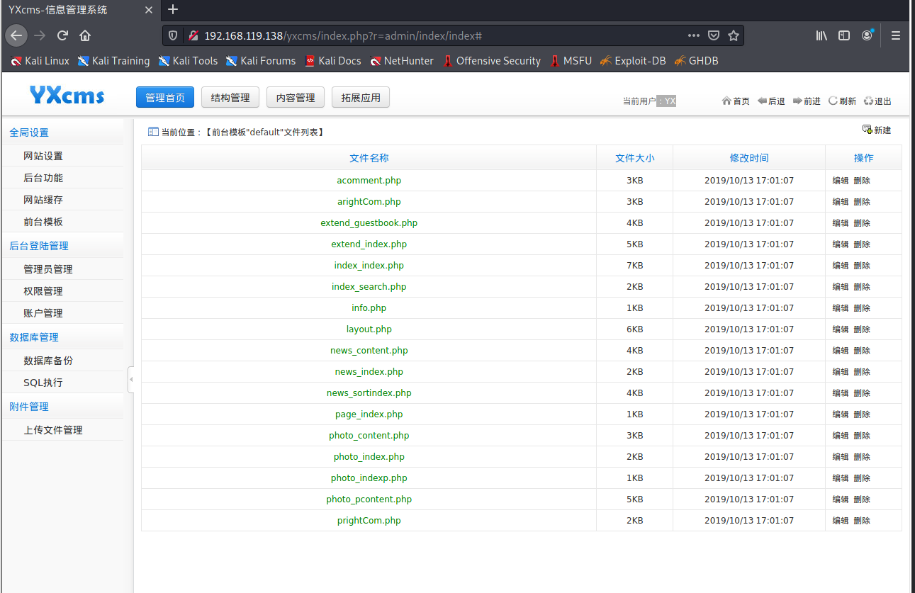Delete acomment.php via 删除
The width and height of the screenshot is (915, 593).
(862, 181)
